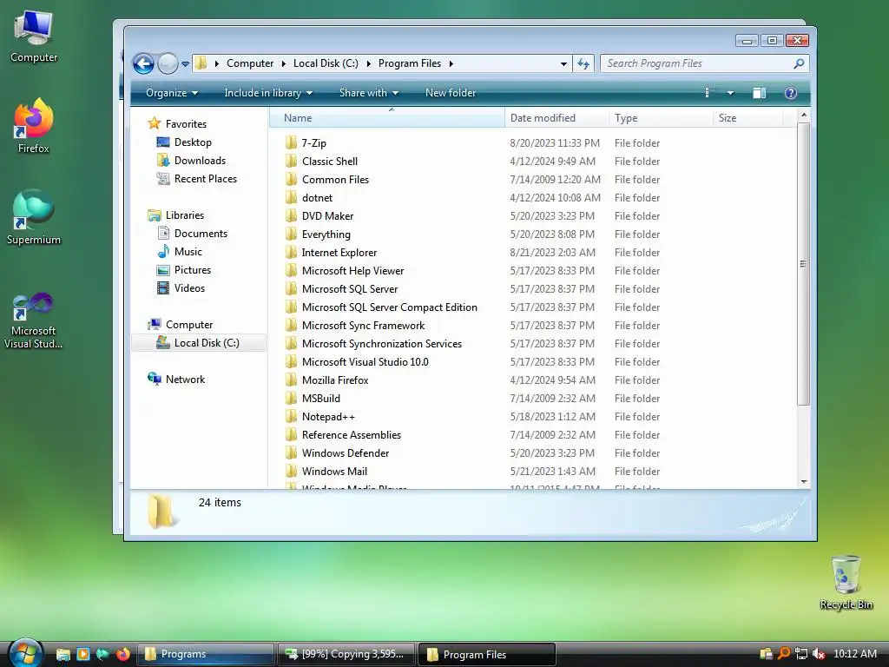Select the dotnet folder icon
The width and height of the screenshot is (889, 667).
tap(291, 197)
